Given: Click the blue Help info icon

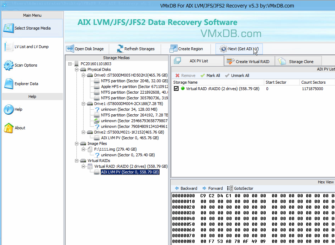Looking at the screenshot, I should 9,109.
